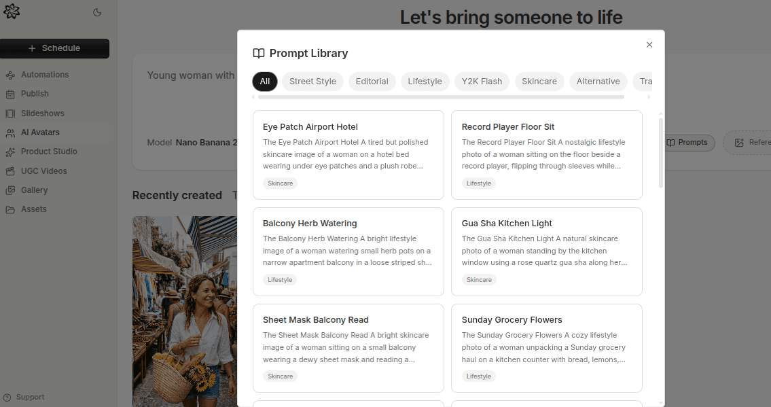771x407 pixels.
Task: Enable the Y2K Flash prompt filter
Action: 482,81
